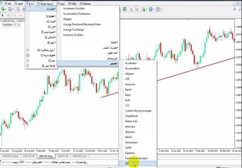The image size is (242, 168).
Task: Expand the المؤشرات indicators submenu
Action: [41, 9]
